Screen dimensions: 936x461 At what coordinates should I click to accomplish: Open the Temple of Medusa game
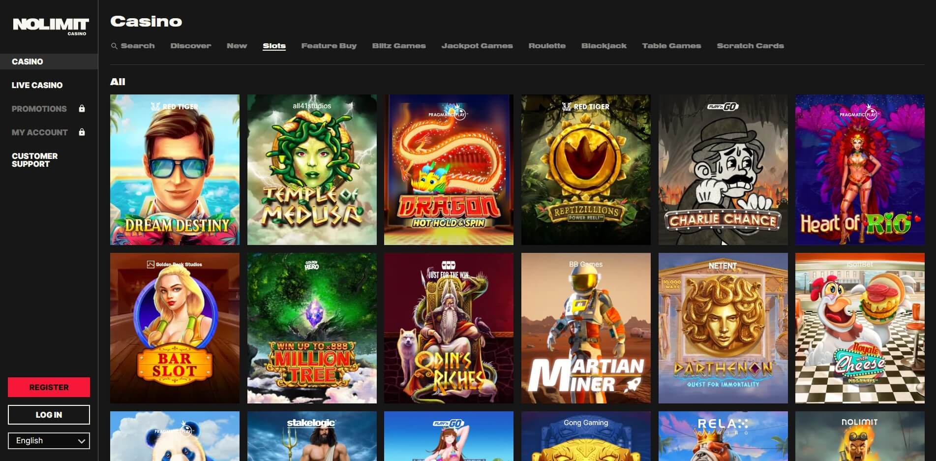[312, 170]
